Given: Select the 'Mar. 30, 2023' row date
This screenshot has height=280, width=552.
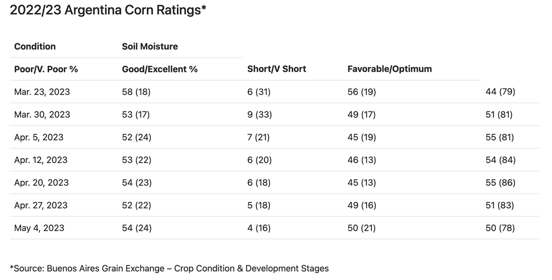Looking at the screenshot, I should [42, 115].
